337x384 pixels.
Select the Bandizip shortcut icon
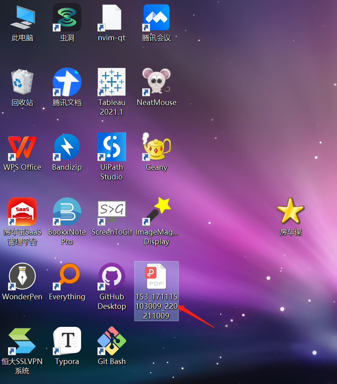click(67, 147)
